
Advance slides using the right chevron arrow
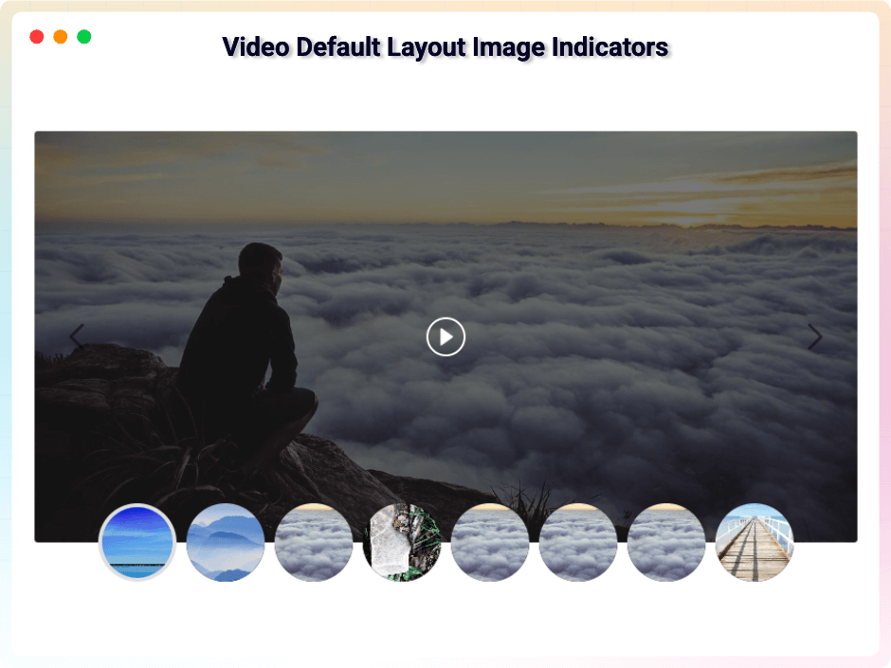[x=814, y=337]
